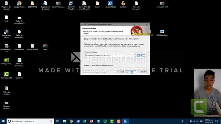221x124 pixels.
Task: Select the hosts archive icon
Action: [x=45, y=47]
